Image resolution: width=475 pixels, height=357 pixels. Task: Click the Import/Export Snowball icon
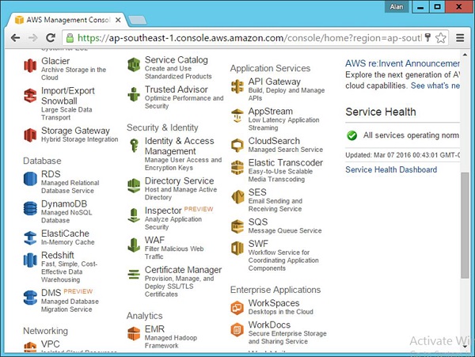click(x=30, y=95)
